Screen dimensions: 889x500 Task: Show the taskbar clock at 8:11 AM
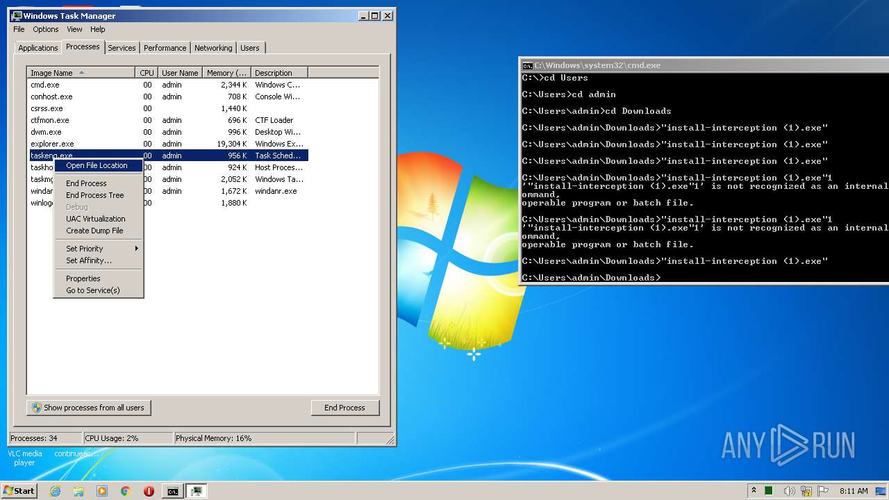[x=854, y=491]
